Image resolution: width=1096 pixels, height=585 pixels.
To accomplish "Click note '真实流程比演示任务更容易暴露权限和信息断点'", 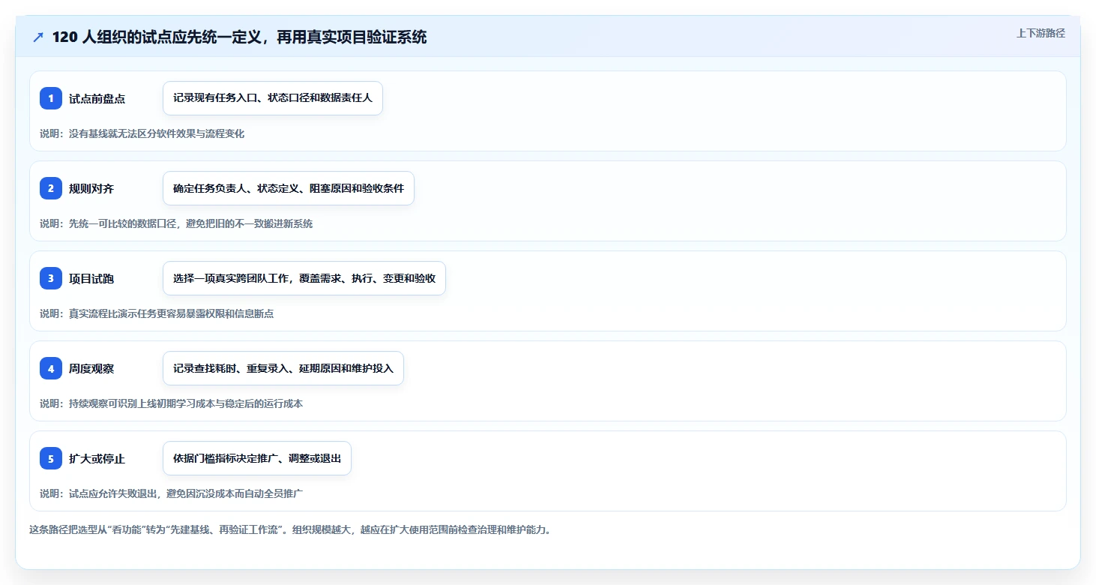I will 157,313.
